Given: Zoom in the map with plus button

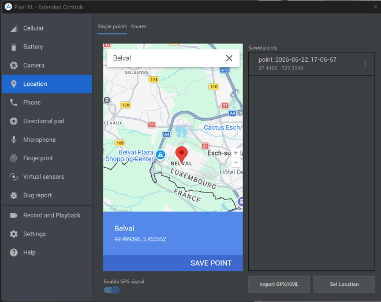Looking at the screenshot, I should pos(236,153).
